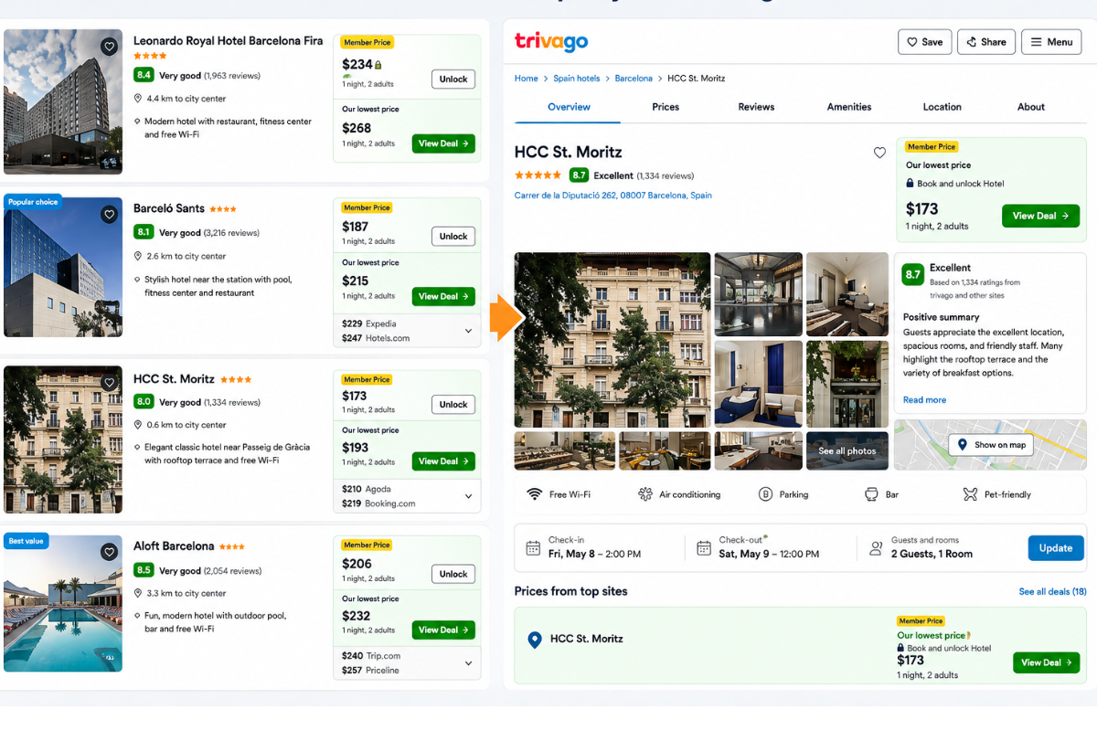This screenshot has width=1097, height=731.
Task: Unlock the HCC St. Moritz $173 price
Action: (453, 404)
